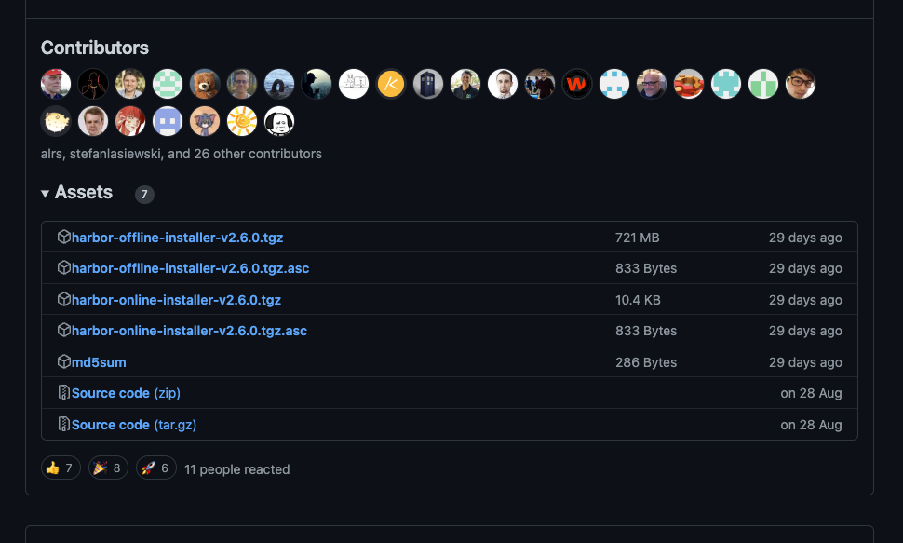This screenshot has height=543, width=903.
Task: Download the md5sum file
Action: pos(99,362)
